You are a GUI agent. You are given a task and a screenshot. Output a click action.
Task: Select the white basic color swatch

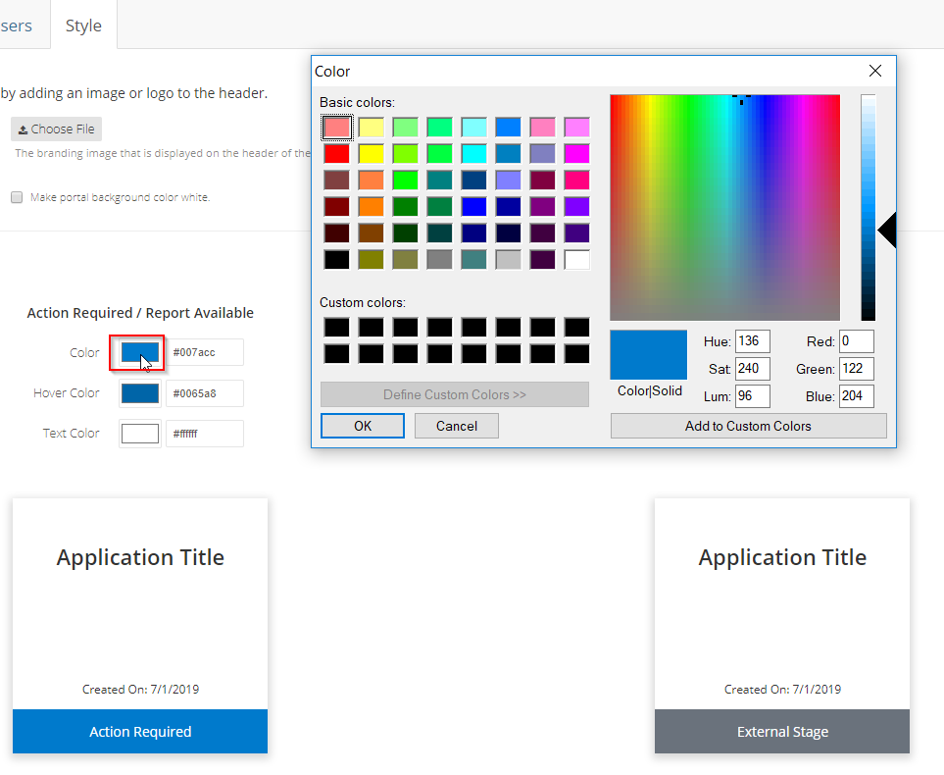576,260
